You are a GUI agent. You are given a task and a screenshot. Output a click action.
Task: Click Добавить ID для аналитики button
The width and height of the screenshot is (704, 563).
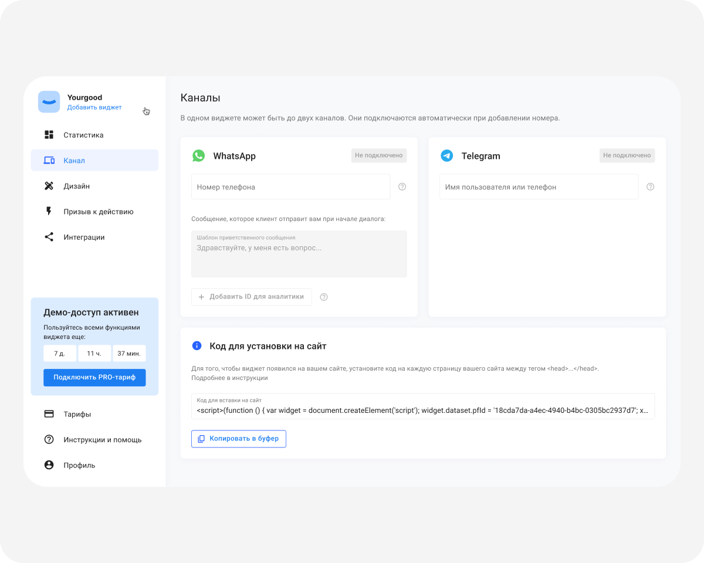251,297
